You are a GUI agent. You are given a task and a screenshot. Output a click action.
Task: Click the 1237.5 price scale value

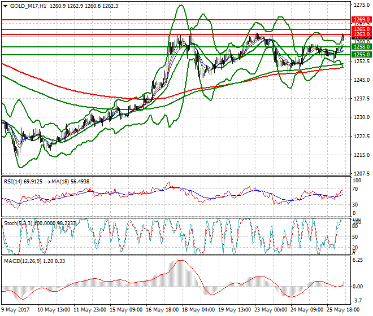pos(362,99)
